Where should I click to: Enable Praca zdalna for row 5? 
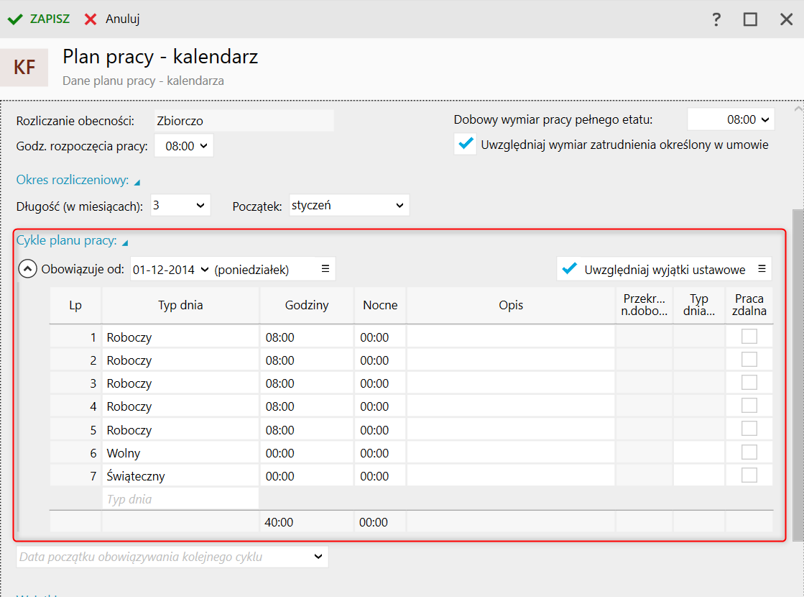coord(749,429)
